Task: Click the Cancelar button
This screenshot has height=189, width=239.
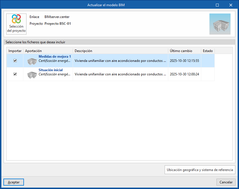Action: (226, 182)
